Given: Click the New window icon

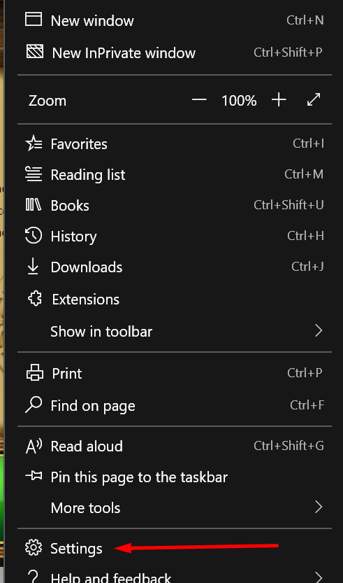Looking at the screenshot, I should [34, 19].
